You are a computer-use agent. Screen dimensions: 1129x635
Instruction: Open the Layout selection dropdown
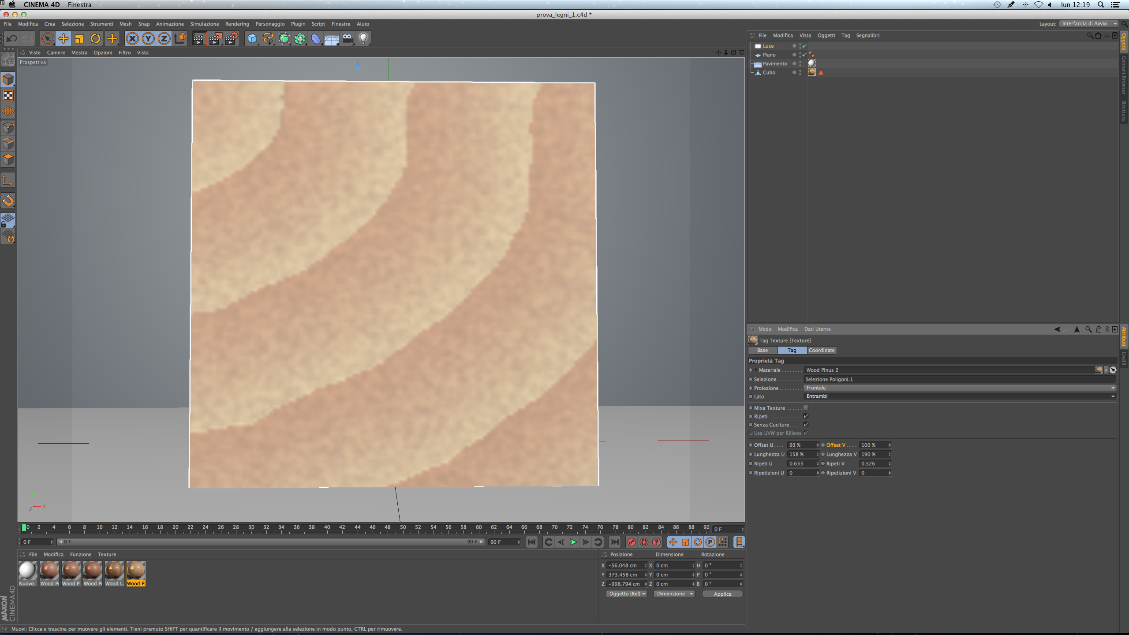point(1088,24)
